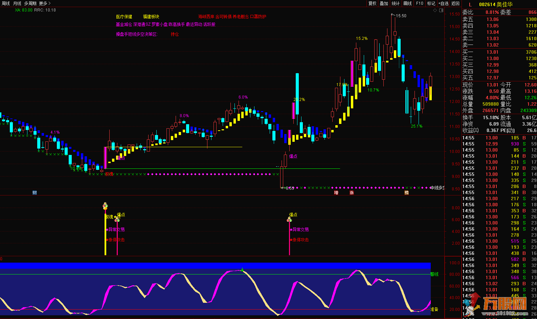The width and height of the screenshot is (537, 319).
Task: Click the 25.1% percentage annotation
Action: (417, 126)
